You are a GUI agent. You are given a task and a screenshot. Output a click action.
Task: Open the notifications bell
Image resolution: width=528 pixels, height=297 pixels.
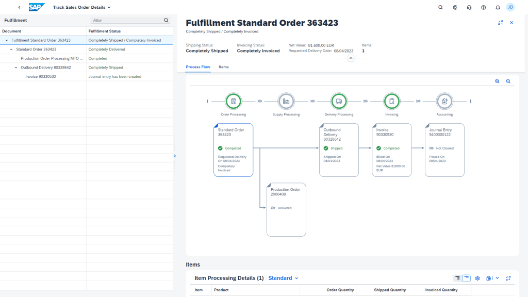498,7
